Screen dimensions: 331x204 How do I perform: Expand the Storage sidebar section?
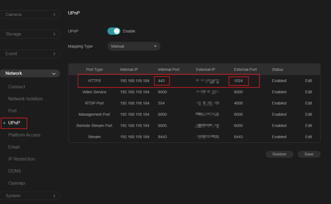pos(30,34)
